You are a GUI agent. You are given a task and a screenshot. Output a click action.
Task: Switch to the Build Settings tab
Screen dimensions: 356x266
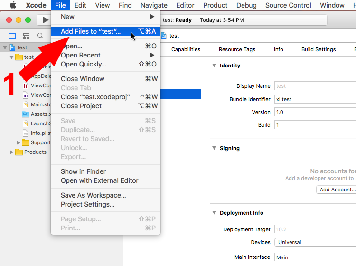pyautogui.click(x=319, y=49)
